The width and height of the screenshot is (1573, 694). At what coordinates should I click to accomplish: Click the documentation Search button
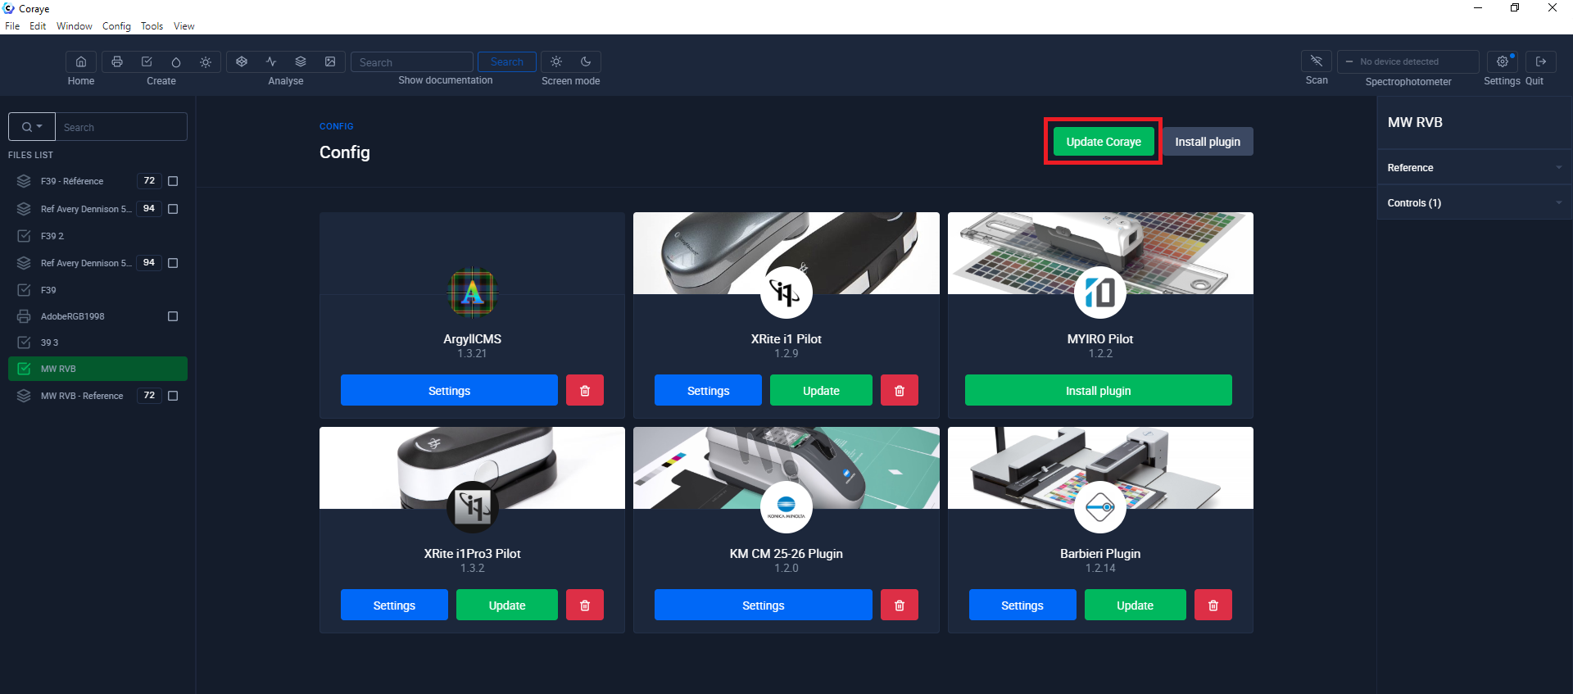point(507,62)
